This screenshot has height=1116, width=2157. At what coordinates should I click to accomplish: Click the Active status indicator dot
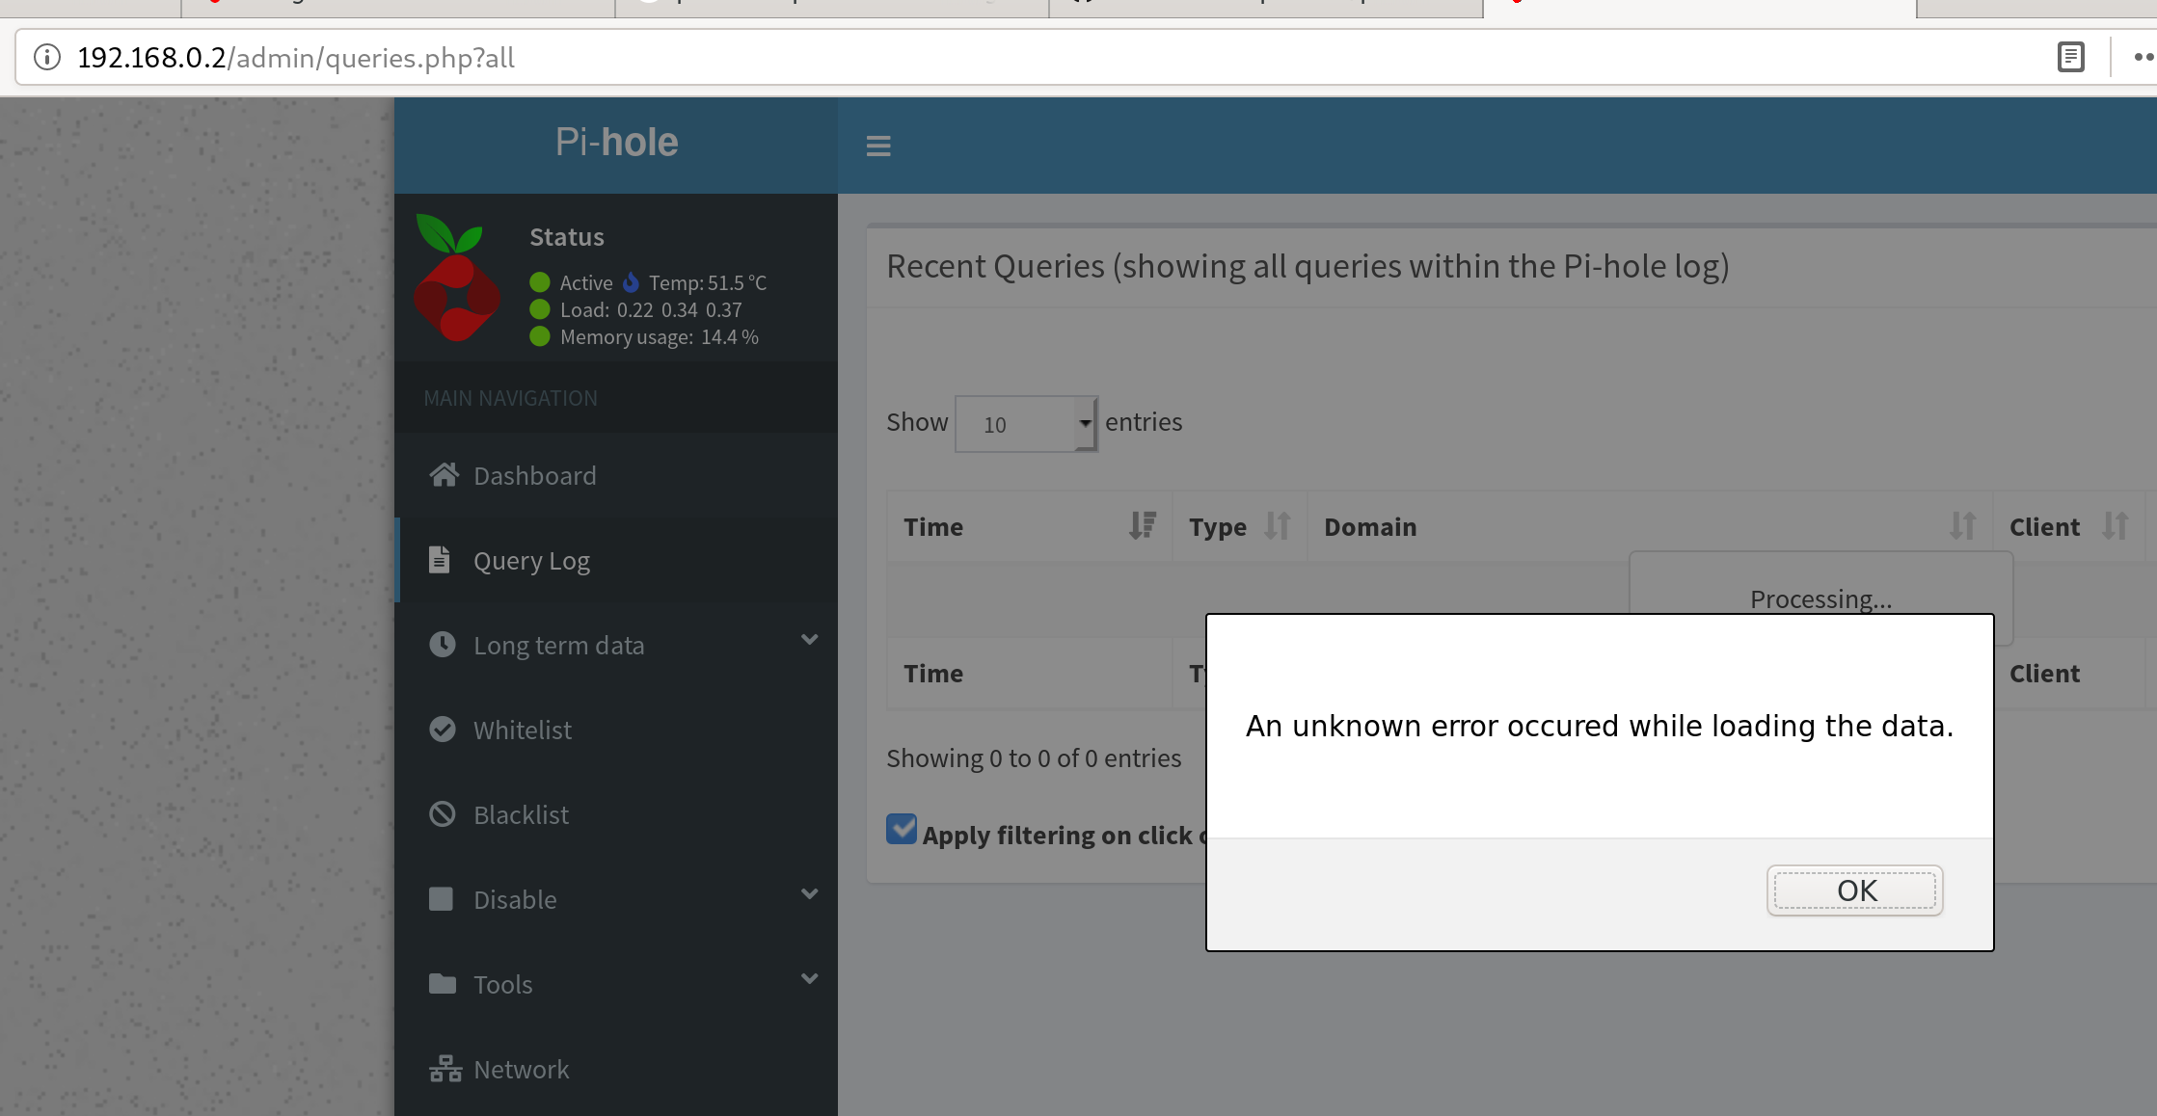click(x=540, y=282)
